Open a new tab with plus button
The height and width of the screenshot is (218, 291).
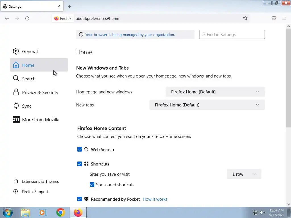(70, 7)
